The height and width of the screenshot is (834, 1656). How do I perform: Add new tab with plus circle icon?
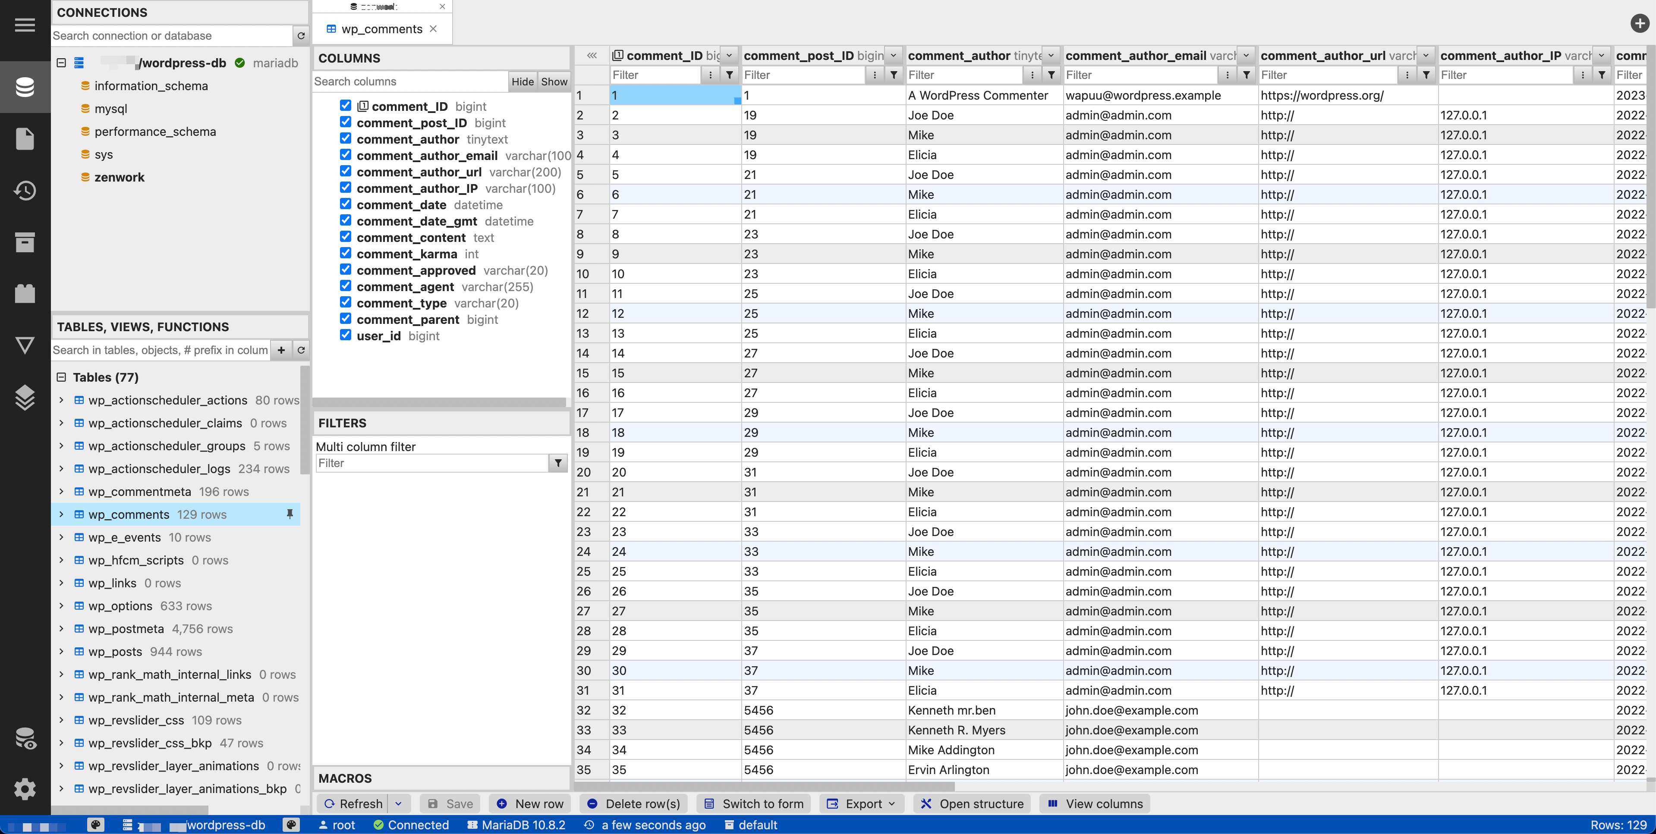[x=1639, y=24]
